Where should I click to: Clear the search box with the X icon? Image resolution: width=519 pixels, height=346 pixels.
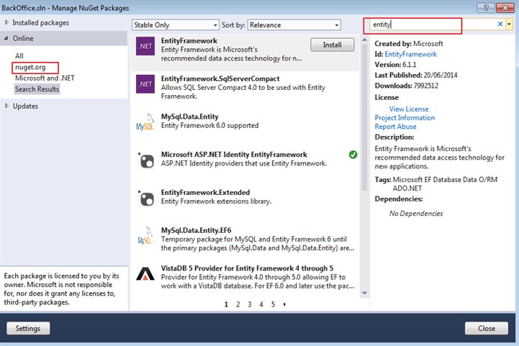500,24
